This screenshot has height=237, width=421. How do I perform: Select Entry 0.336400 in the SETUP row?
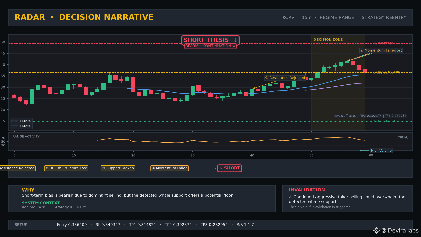[72, 225]
